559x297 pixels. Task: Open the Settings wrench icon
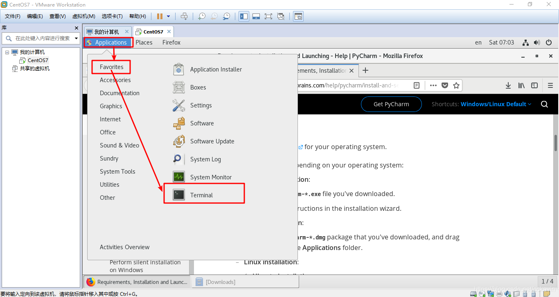pos(179,105)
